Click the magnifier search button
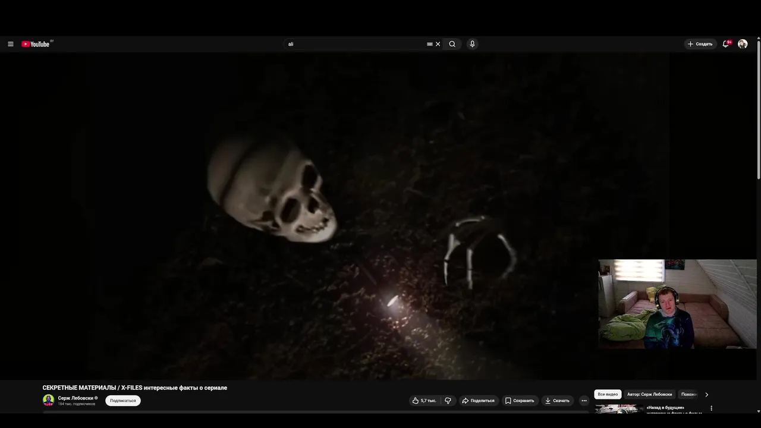Screen dimensions: 761x428 coord(452,44)
